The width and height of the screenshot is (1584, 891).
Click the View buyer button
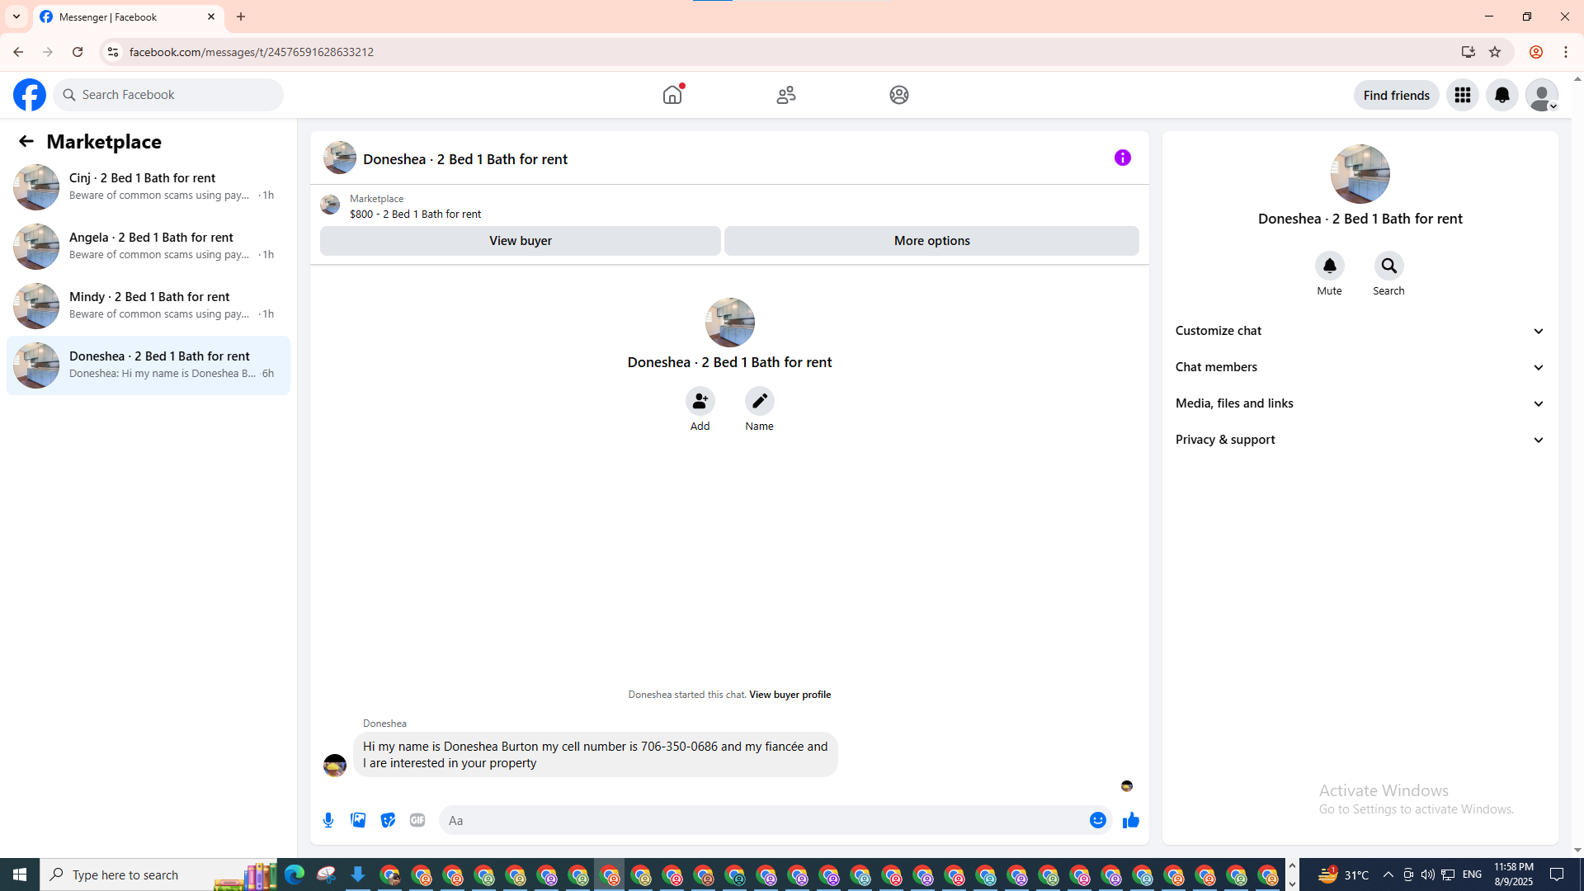520,241
